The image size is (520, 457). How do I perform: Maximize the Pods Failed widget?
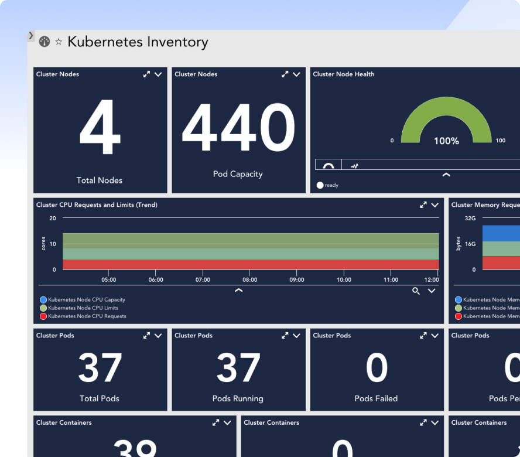(423, 336)
